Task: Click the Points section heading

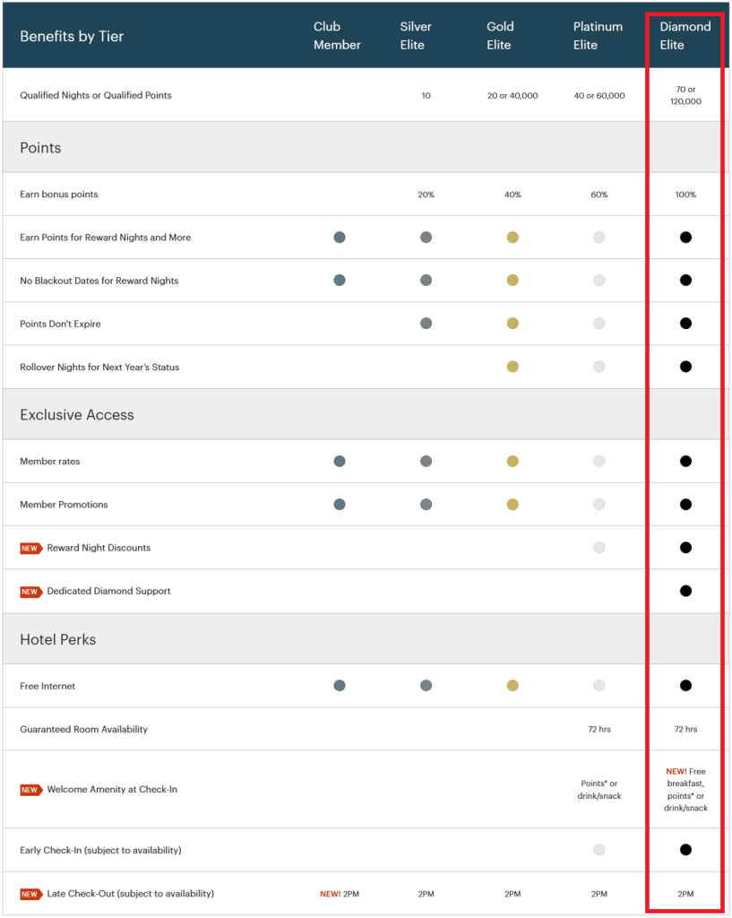Action: (x=40, y=148)
